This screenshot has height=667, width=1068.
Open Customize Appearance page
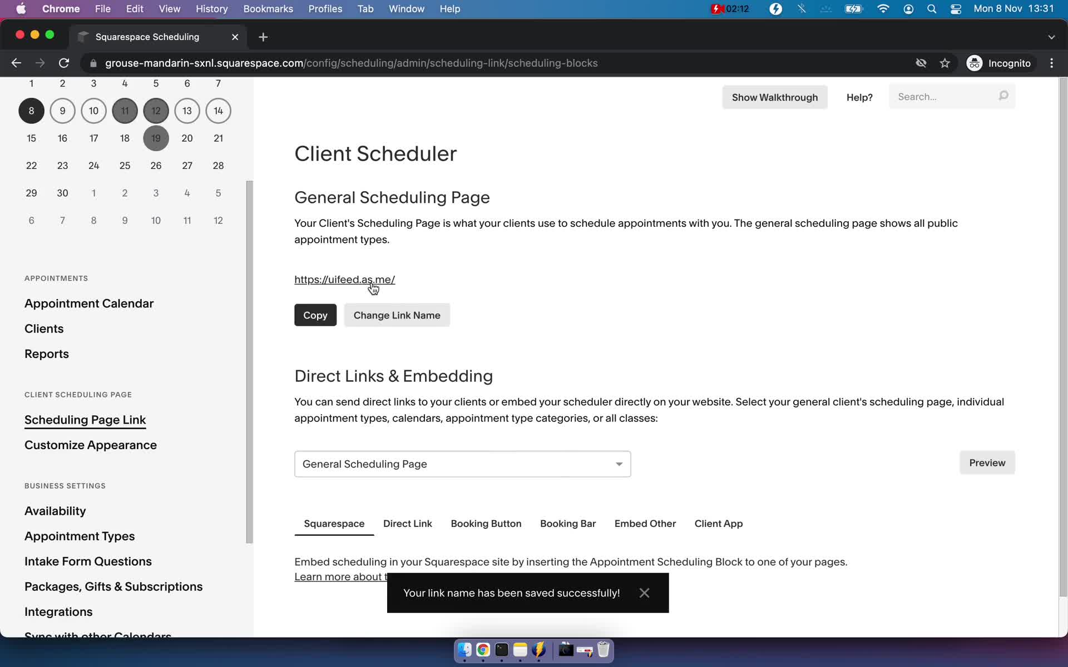(91, 445)
